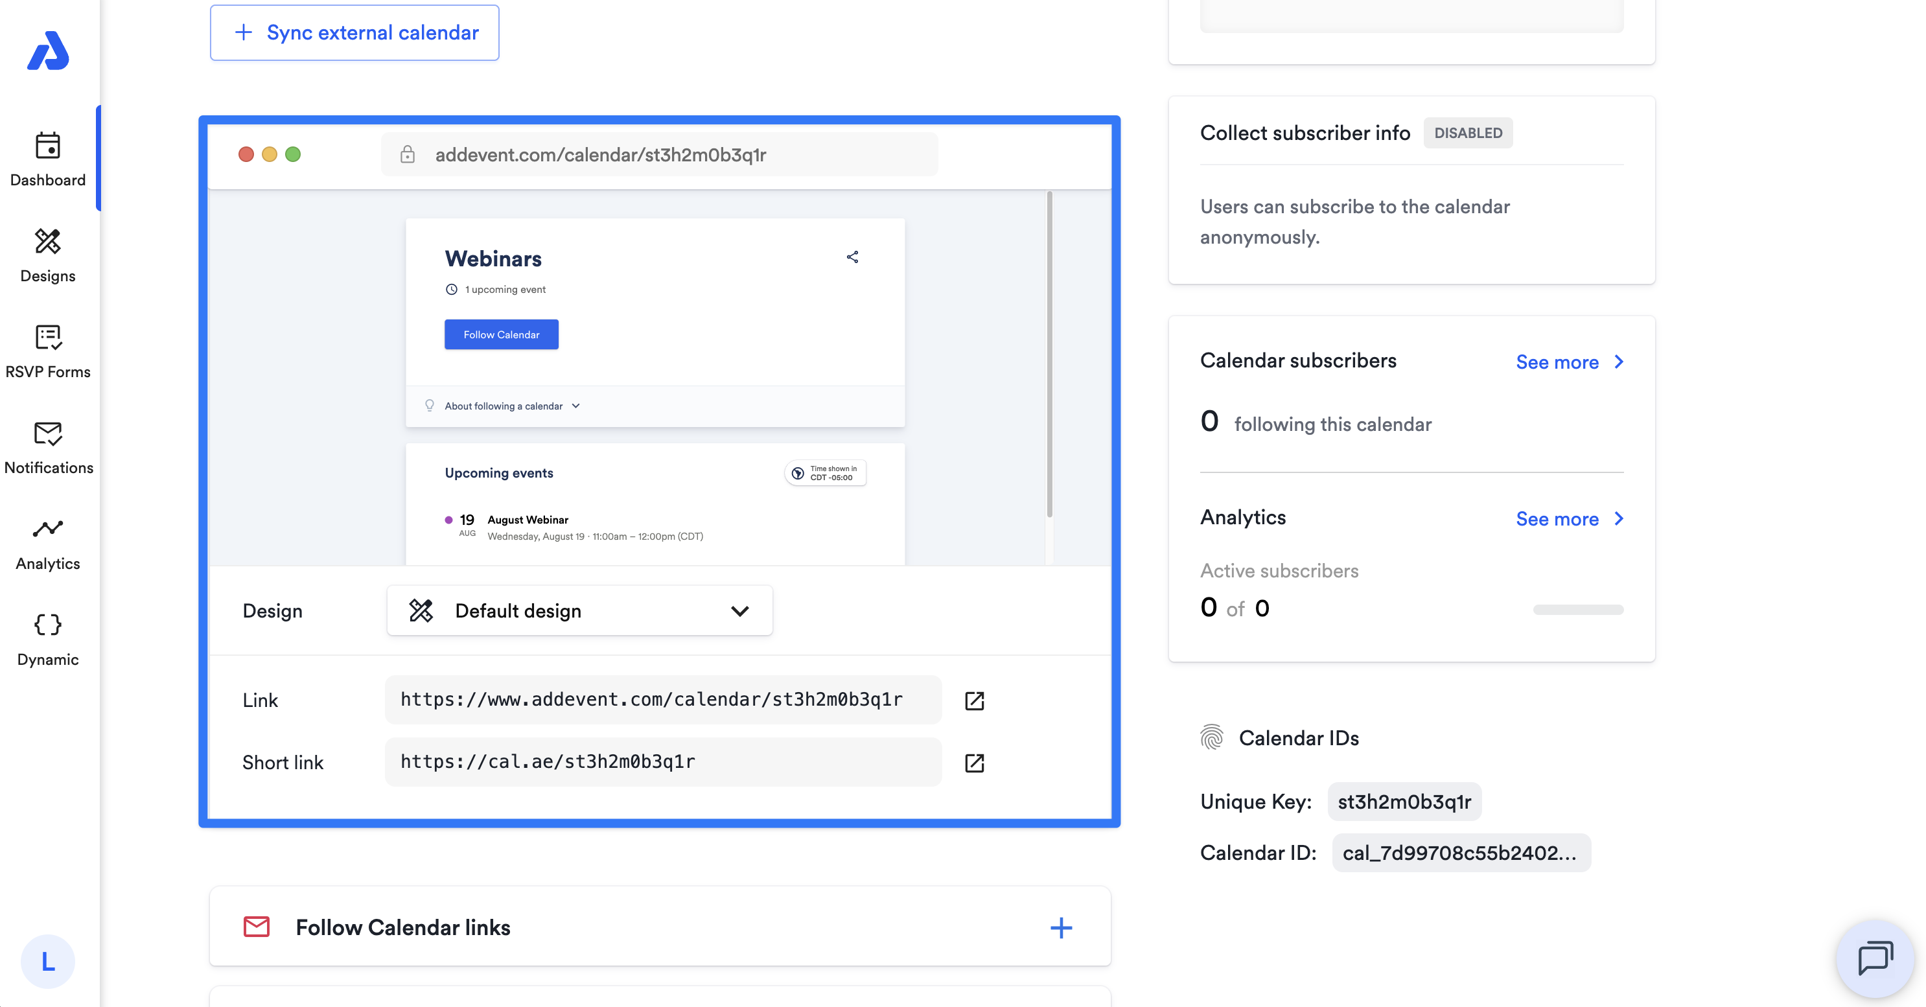The width and height of the screenshot is (1926, 1007).
Task: Open the Default design dropdown
Action: click(579, 611)
